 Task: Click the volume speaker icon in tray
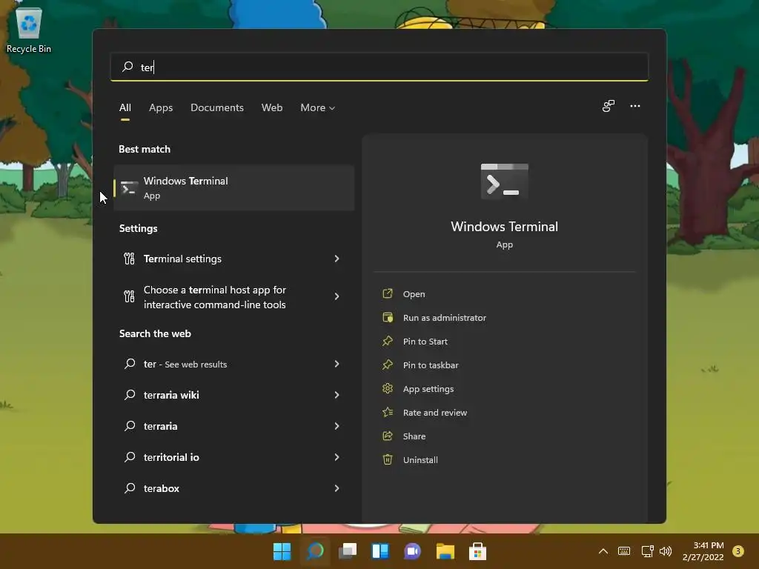tap(666, 551)
